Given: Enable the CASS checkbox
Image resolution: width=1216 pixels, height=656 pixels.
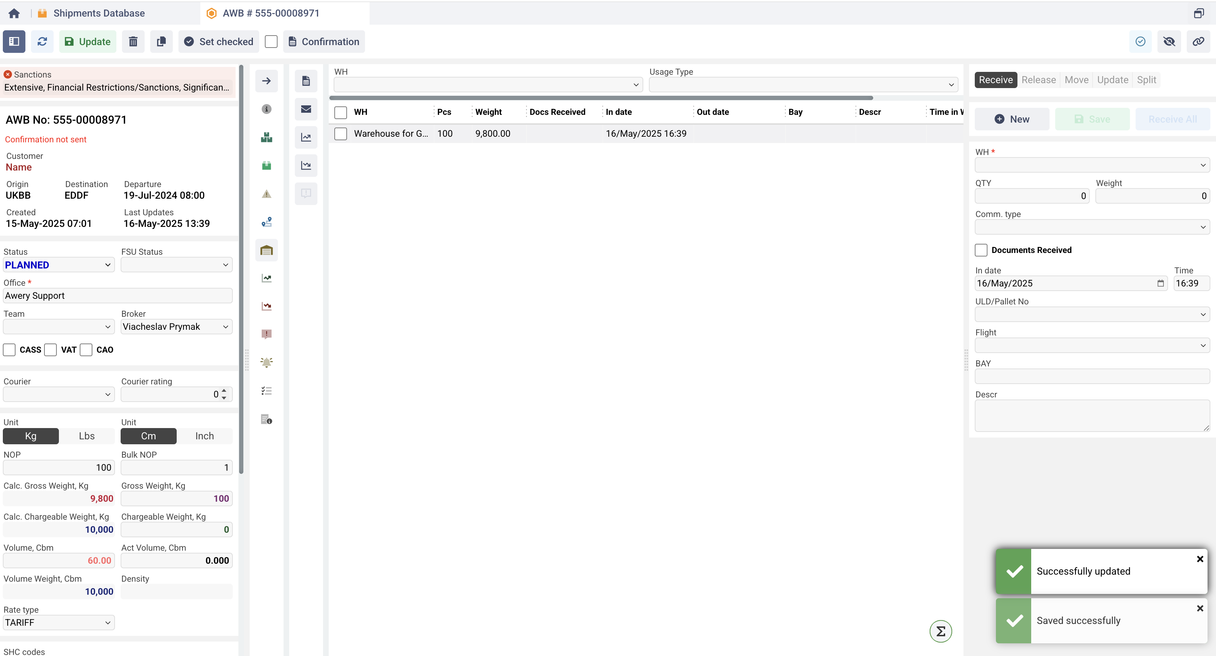Looking at the screenshot, I should (10, 349).
